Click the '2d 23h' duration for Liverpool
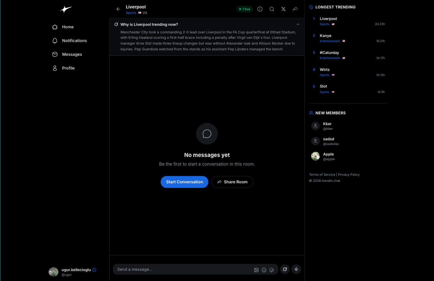This screenshot has height=281, width=434. click(380, 24)
